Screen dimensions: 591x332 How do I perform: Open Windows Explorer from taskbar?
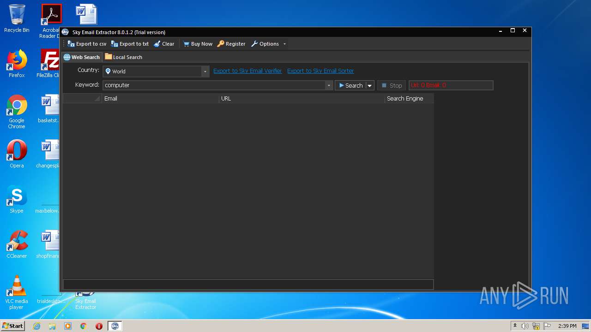(52, 326)
